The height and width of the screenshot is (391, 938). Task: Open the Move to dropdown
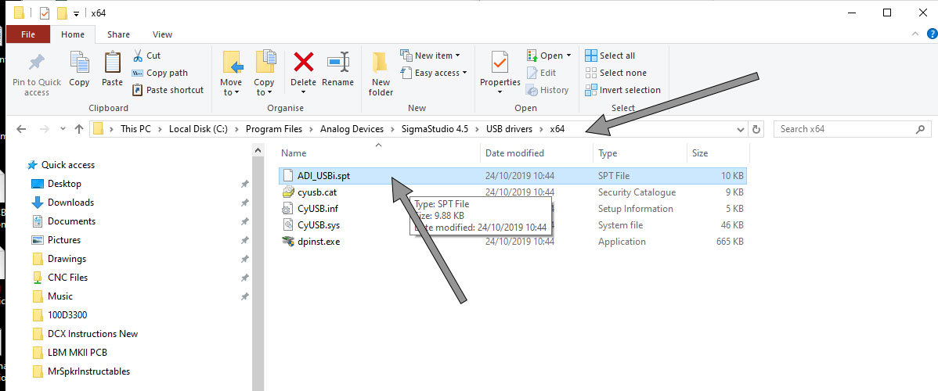[x=231, y=73]
